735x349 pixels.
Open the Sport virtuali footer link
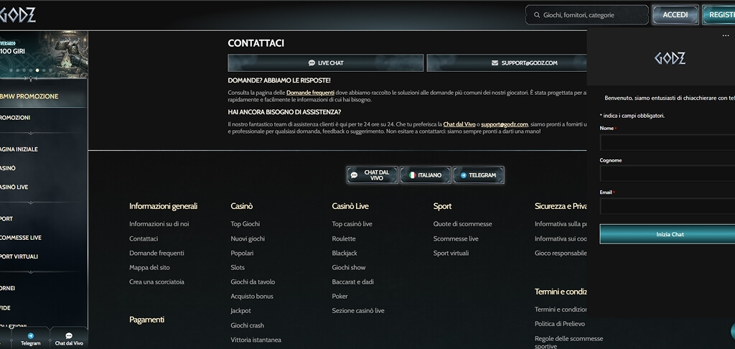pyautogui.click(x=451, y=253)
